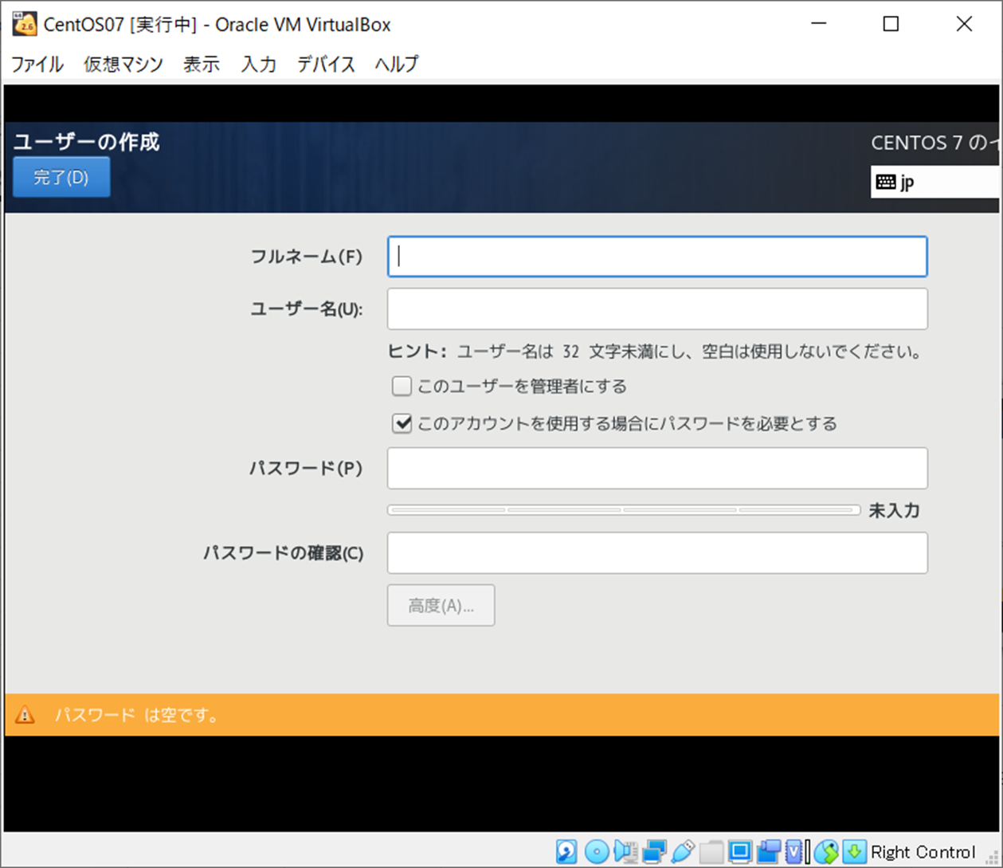1003x868 pixels.
Task: Click the パスワードの確認 field
Action: [x=657, y=553]
